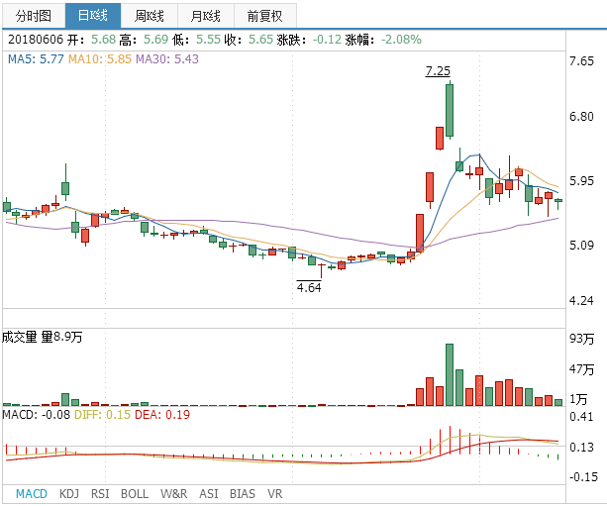The width and height of the screenshot is (607, 506).
Task: Click the 低: 5.55 low price
Action: tap(196, 40)
